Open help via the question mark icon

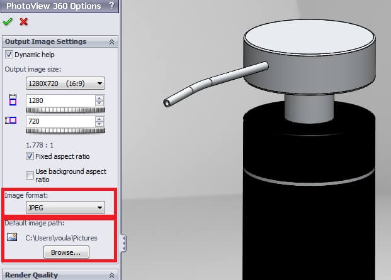click(x=111, y=6)
